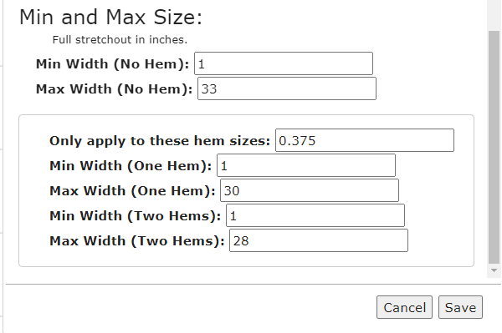Click the "Min Width (Two Hems):" label
Screen dimensions: 502x333
pos(135,216)
